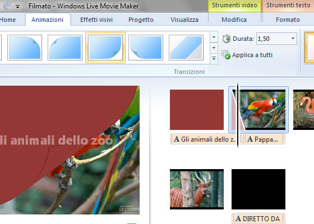Screen dimensions: 314x224
Task: Open the Progetto tab
Action: (x=141, y=20)
